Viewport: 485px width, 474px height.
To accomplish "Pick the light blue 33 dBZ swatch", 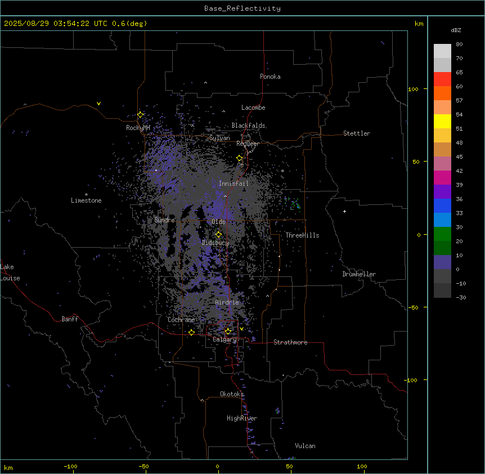I will [442, 220].
